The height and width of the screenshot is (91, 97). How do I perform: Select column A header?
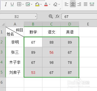click(15, 24)
